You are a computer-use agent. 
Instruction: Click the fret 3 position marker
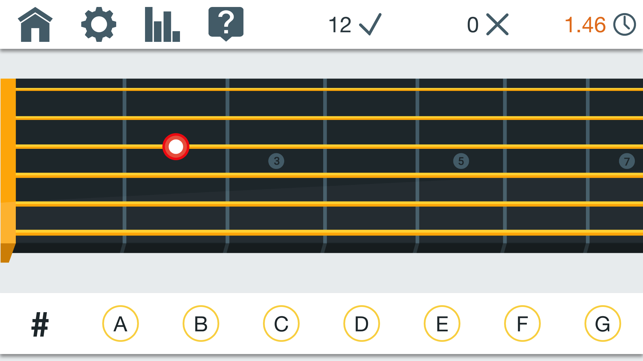276,161
